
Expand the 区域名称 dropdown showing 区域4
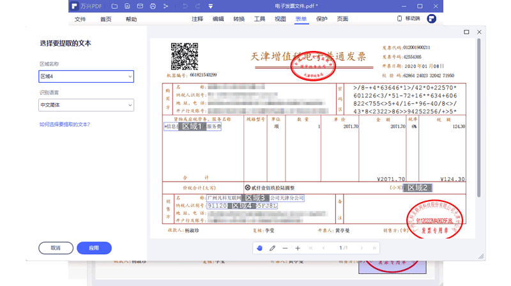[86, 76]
